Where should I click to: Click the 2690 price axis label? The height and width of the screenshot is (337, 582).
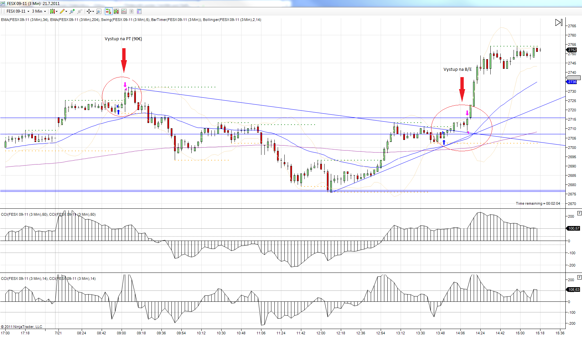[572, 166]
